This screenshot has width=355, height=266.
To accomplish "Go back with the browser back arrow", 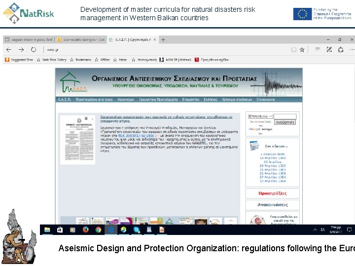I will click(9, 50).
